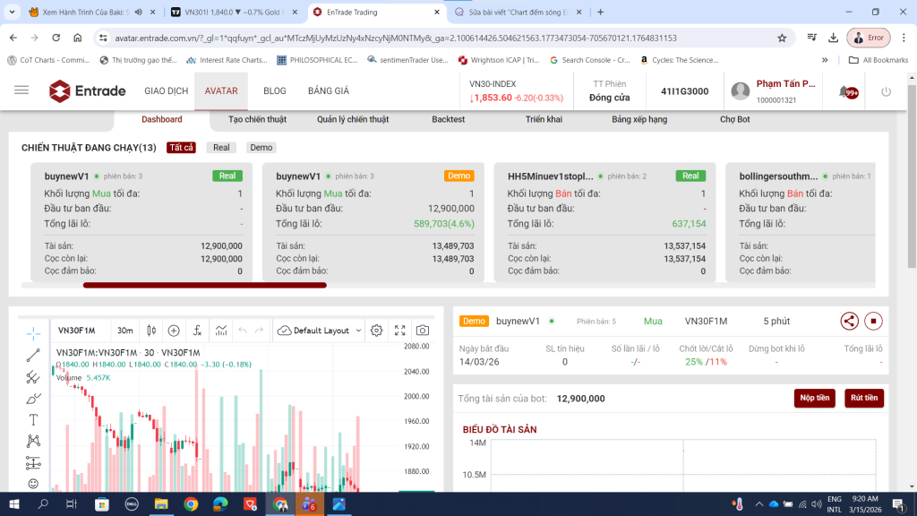The height and width of the screenshot is (516, 917).
Task: Stop the buynewV1 bot with stop icon
Action: (x=874, y=321)
